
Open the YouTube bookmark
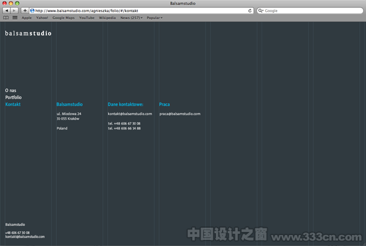[87, 18]
